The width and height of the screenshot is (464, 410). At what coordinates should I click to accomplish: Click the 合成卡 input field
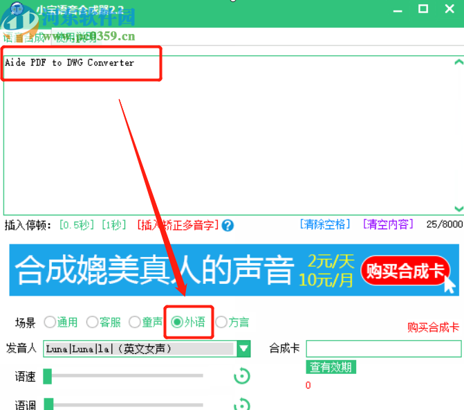pos(384,348)
